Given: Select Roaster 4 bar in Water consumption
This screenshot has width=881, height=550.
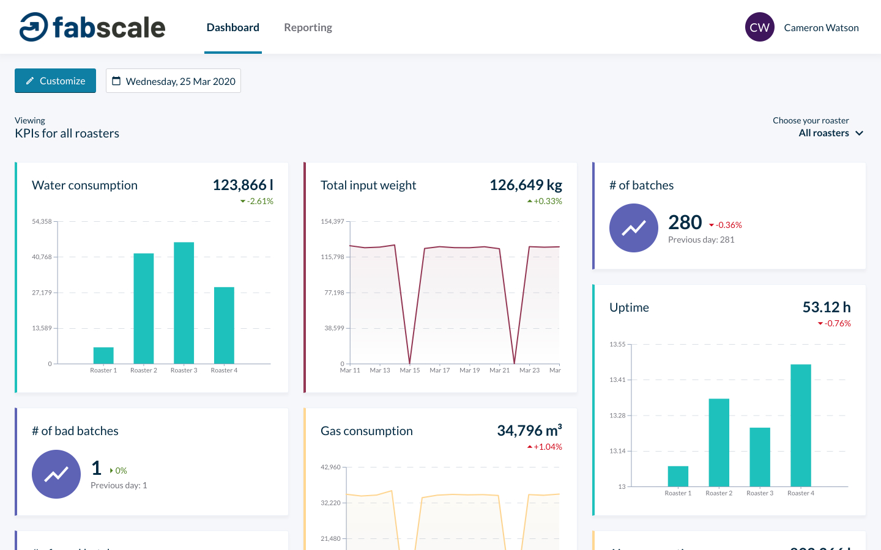Looking at the screenshot, I should pyautogui.click(x=224, y=325).
